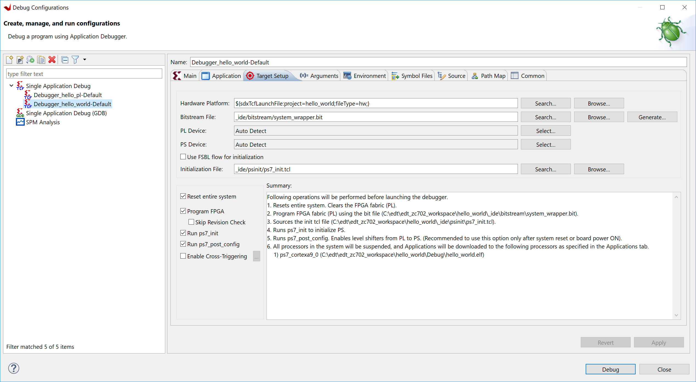Open PL Device Select... chooser
The height and width of the screenshot is (382, 696).
click(x=545, y=131)
